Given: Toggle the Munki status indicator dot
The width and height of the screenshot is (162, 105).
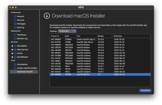Looking at the screenshot, I should (12, 53).
